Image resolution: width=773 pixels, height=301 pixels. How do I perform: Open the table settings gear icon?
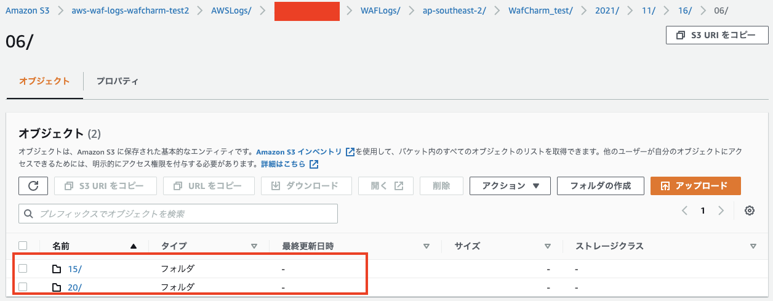click(749, 211)
